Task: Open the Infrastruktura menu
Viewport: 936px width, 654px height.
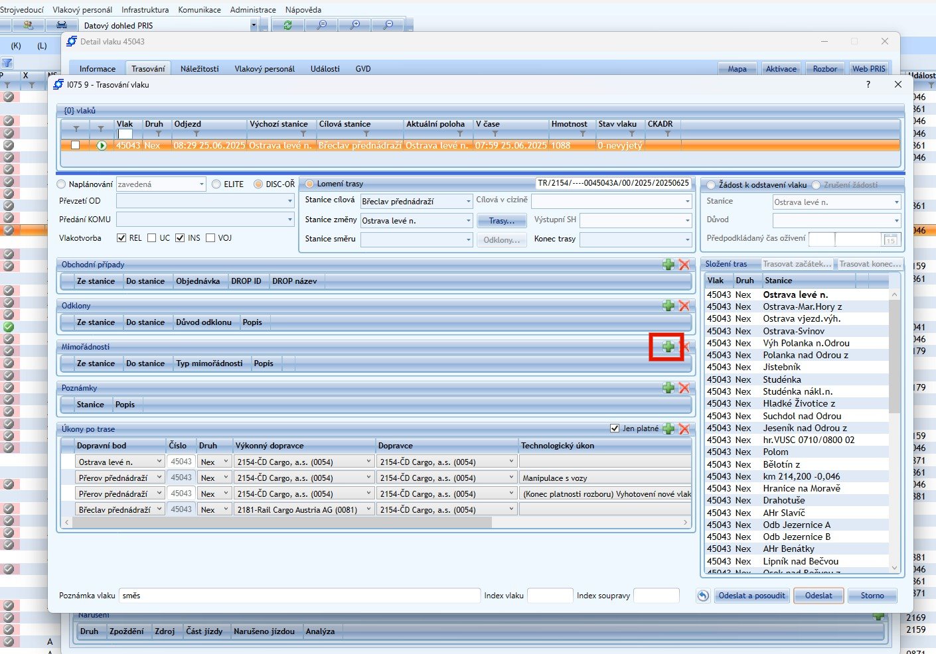Action: pos(145,10)
